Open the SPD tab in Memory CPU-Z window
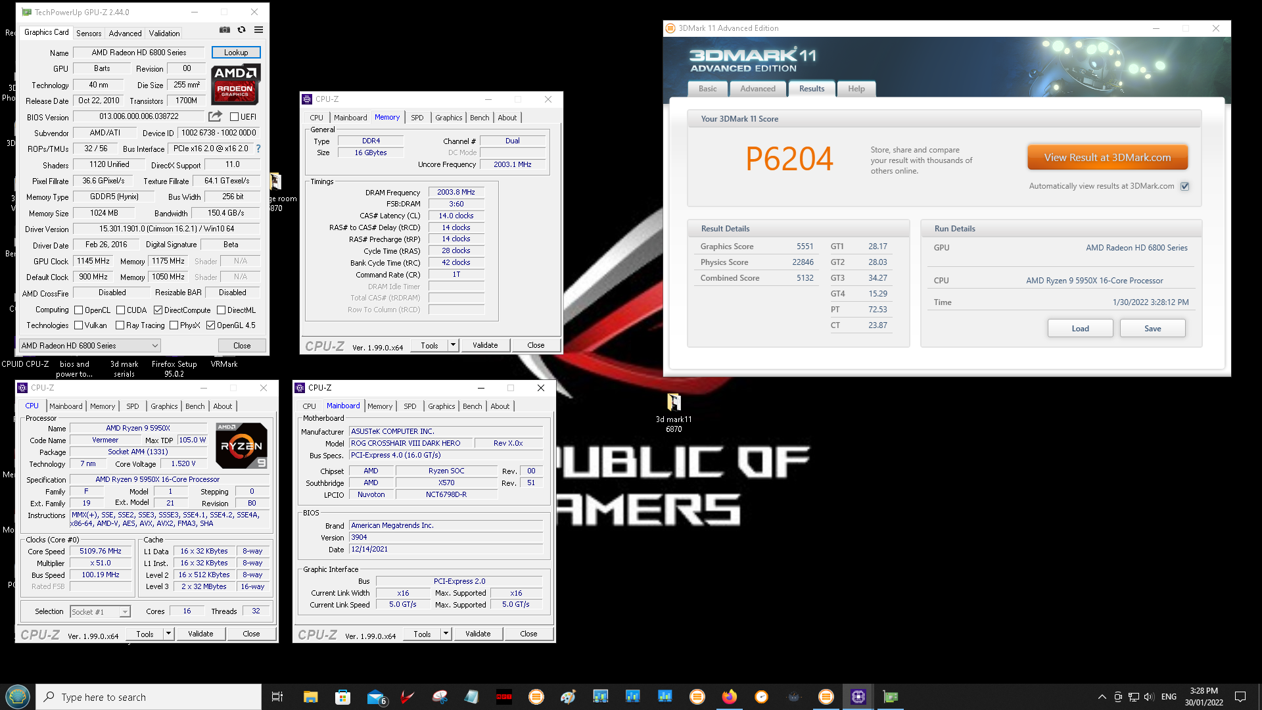Screen dimensions: 1262x710 click(417, 118)
